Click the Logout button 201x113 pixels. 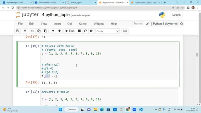[177, 15]
